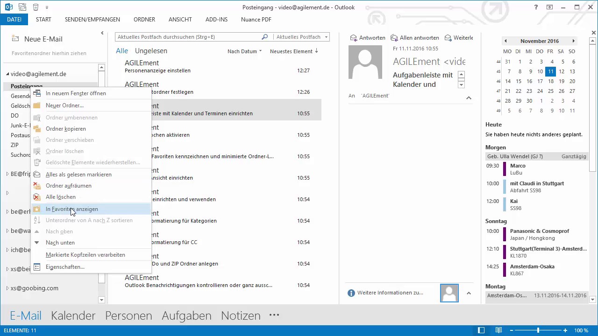Select date 25 in the mini calendar
The height and width of the screenshot is (336, 598).
551,91
